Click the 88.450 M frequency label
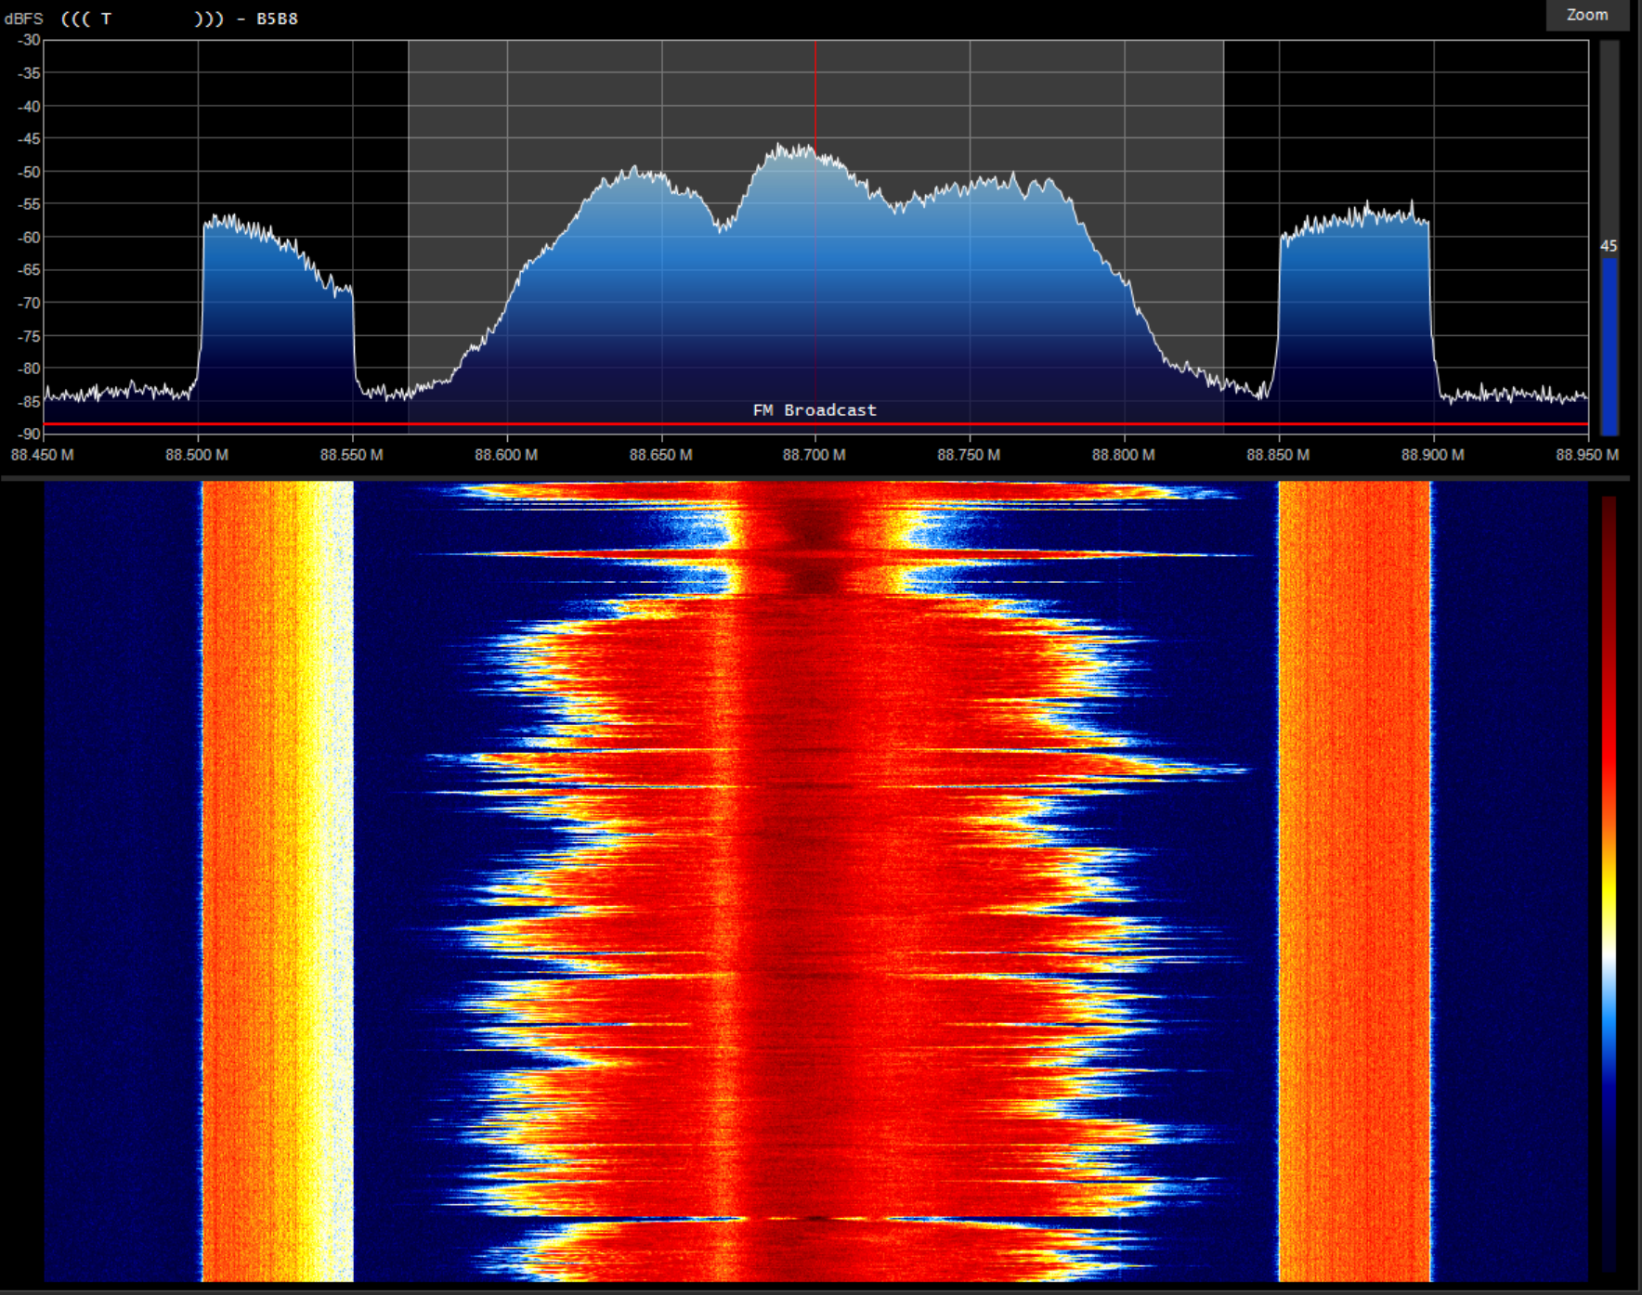The height and width of the screenshot is (1295, 1642). click(43, 455)
